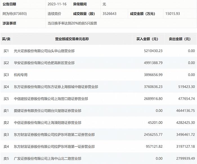
Task: Click 无 value beside 异常期间
Action: (x=104, y=4)
